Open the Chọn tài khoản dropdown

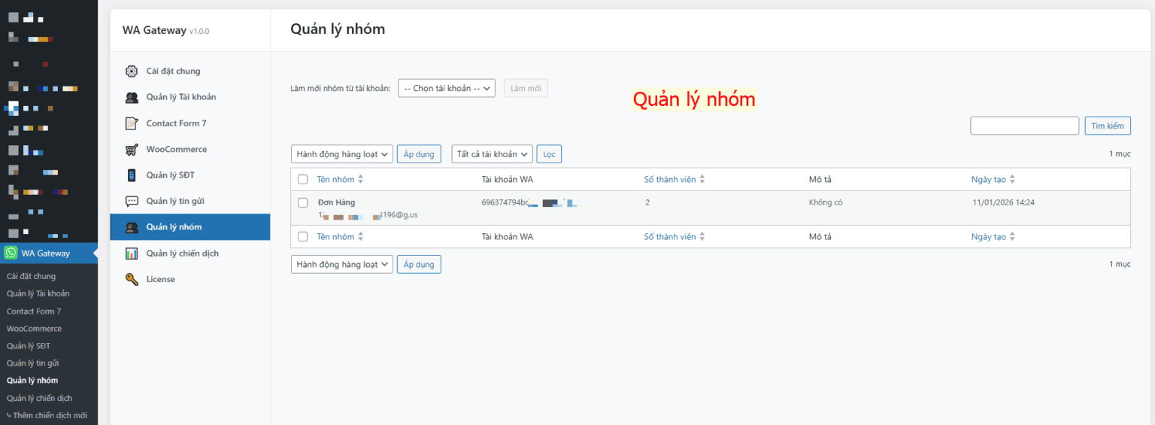point(446,89)
